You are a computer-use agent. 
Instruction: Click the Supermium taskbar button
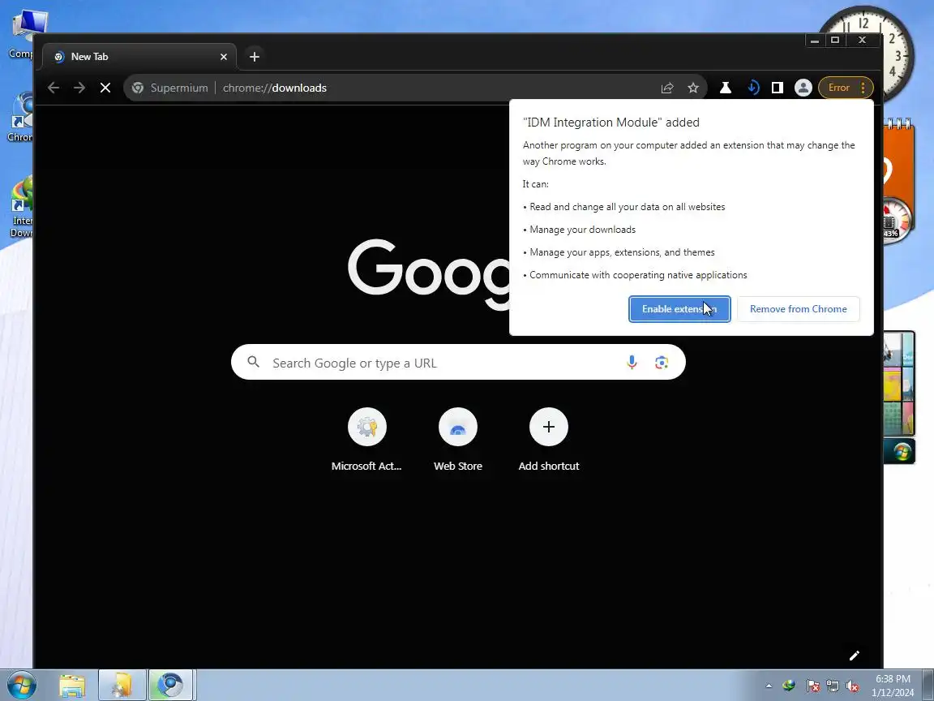tap(170, 686)
